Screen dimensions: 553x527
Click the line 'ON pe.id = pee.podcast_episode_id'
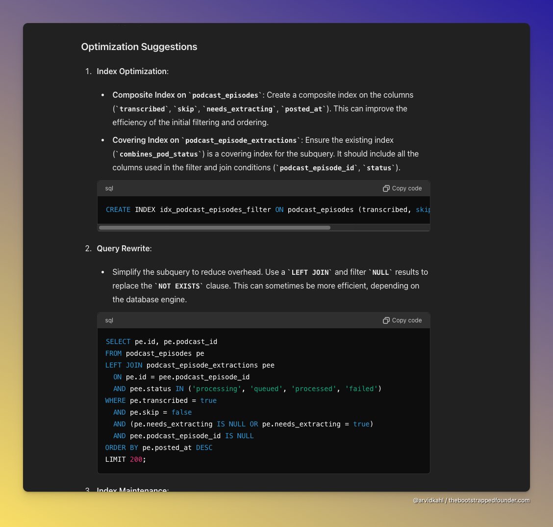181,377
